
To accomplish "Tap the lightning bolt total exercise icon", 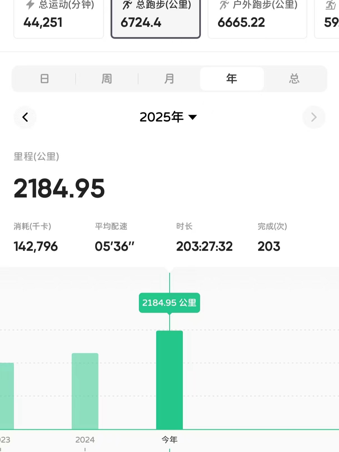I will click(x=30, y=5).
